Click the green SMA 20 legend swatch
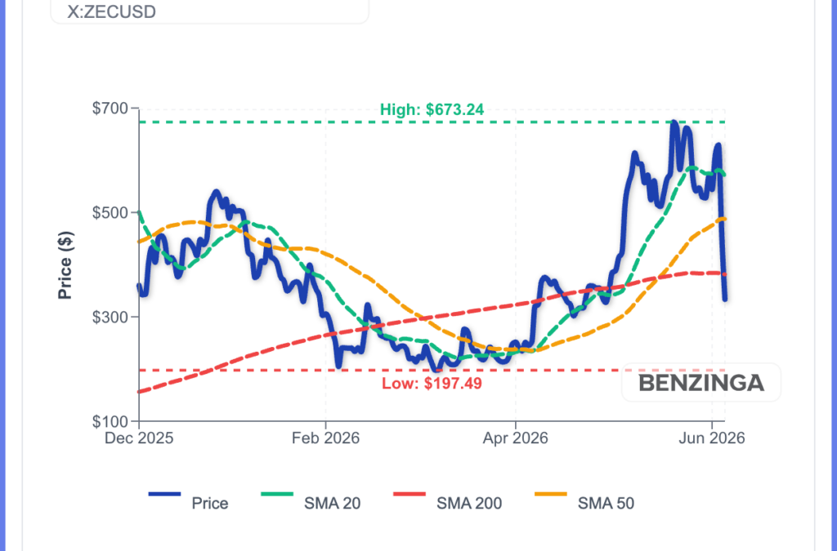Screen dimensions: 837x551 coord(277,495)
